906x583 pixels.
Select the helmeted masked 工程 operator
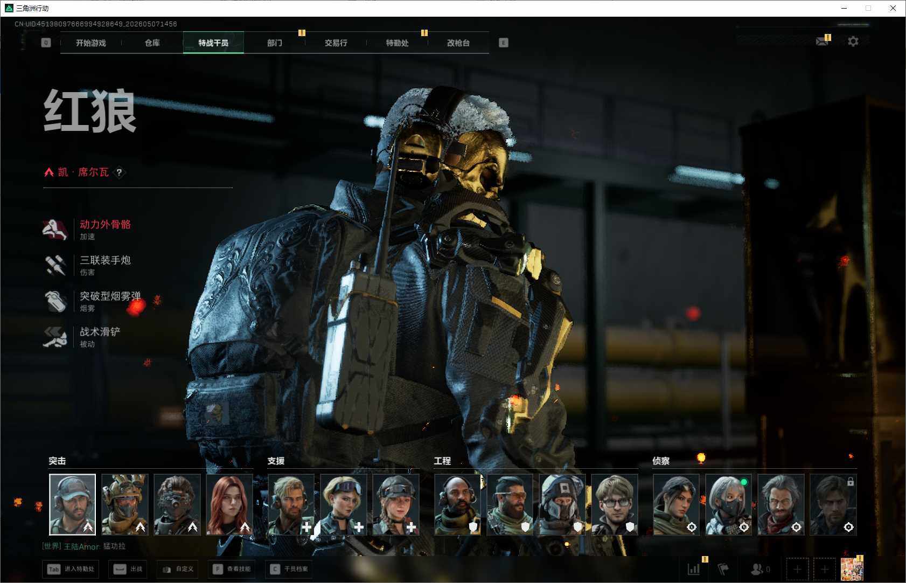pos(562,504)
